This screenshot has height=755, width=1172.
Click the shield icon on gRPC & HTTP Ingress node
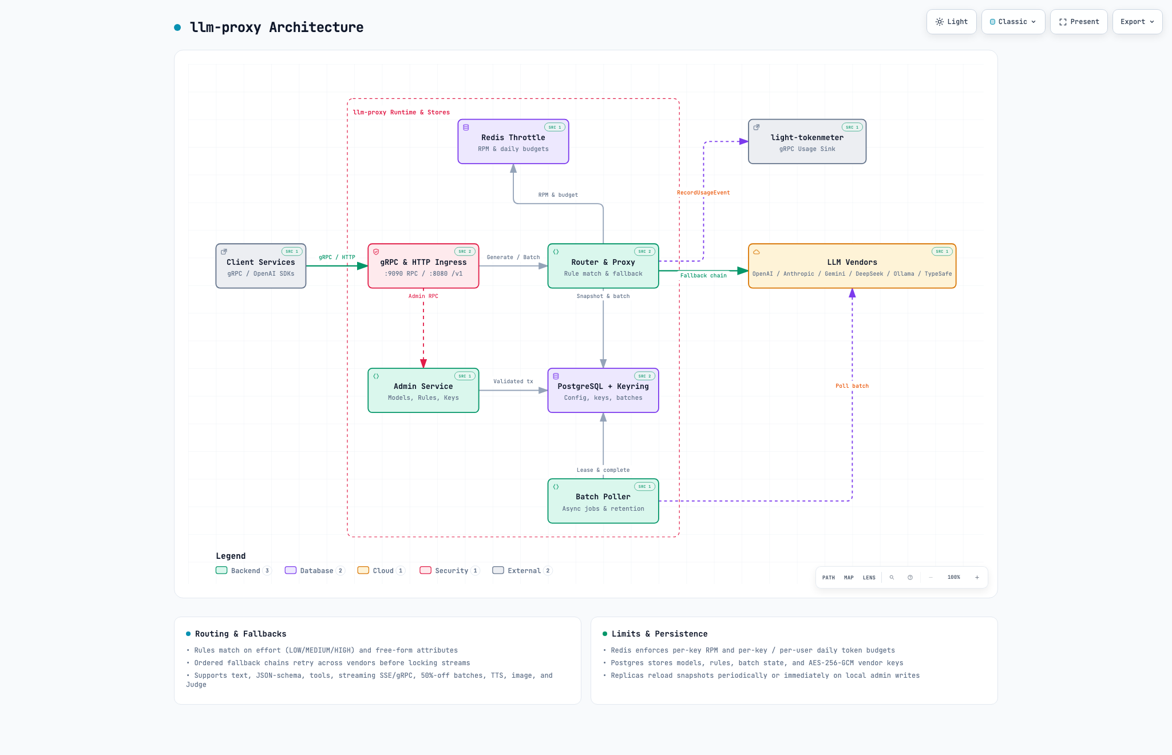376,252
